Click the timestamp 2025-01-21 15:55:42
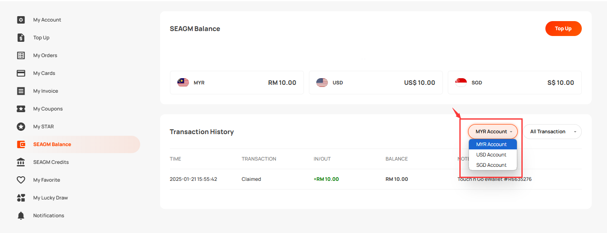Image resolution: width=607 pixels, height=233 pixels. coord(194,179)
